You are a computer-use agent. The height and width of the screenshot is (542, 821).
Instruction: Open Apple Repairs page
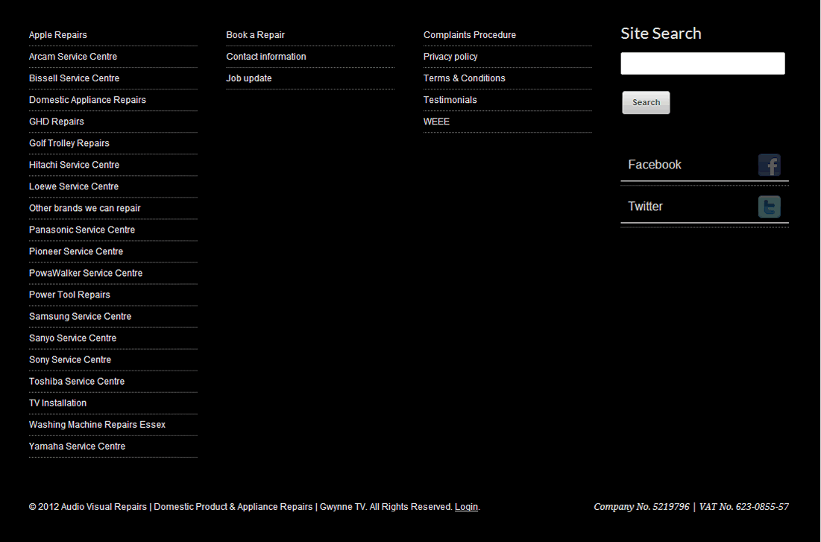click(57, 35)
